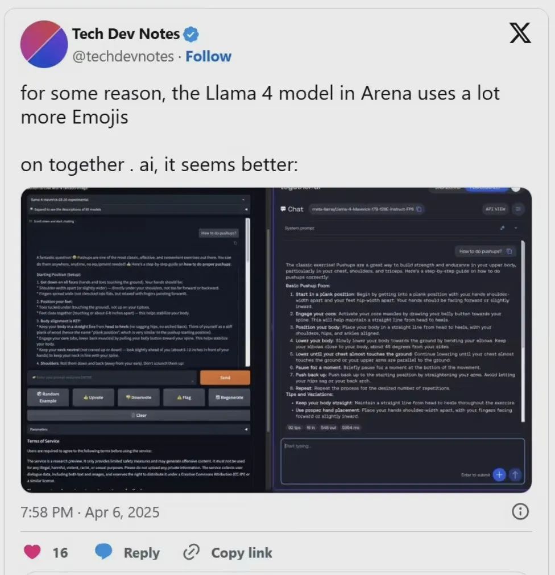Click the blue plus attachment icon

pos(499,474)
